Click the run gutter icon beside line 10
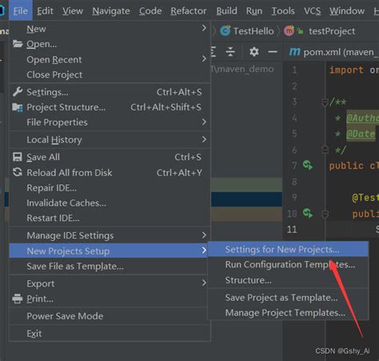Viewport: 379px width, 361px height. coord(308,213)
